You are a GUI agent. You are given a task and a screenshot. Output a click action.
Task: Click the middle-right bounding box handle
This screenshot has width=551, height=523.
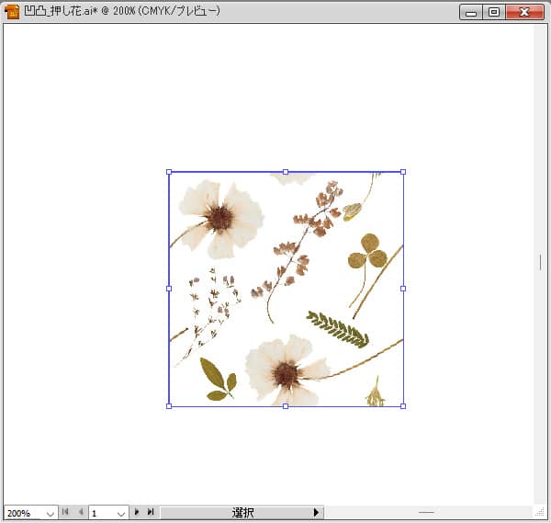click(x=403, y=289)
